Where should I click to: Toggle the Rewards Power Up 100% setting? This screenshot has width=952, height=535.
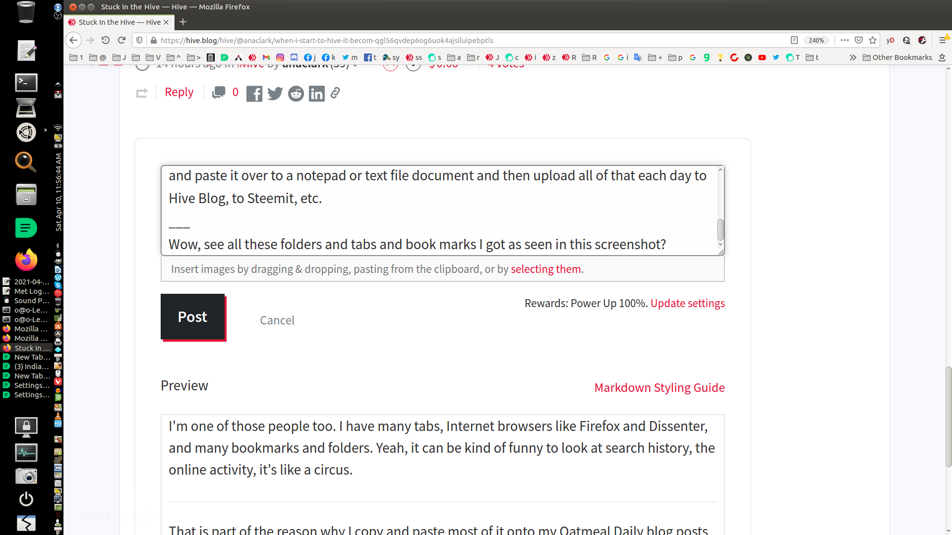coord(687,303)
